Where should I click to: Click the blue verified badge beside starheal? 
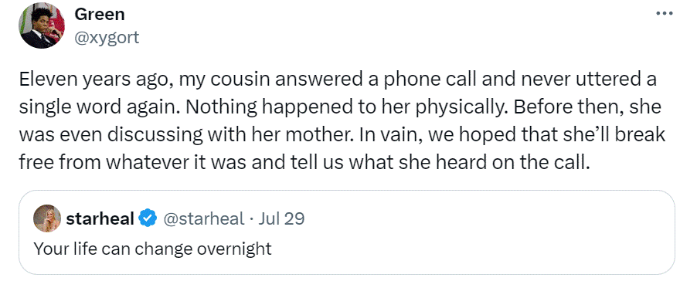pyautogui.click(x=148, y=218)
